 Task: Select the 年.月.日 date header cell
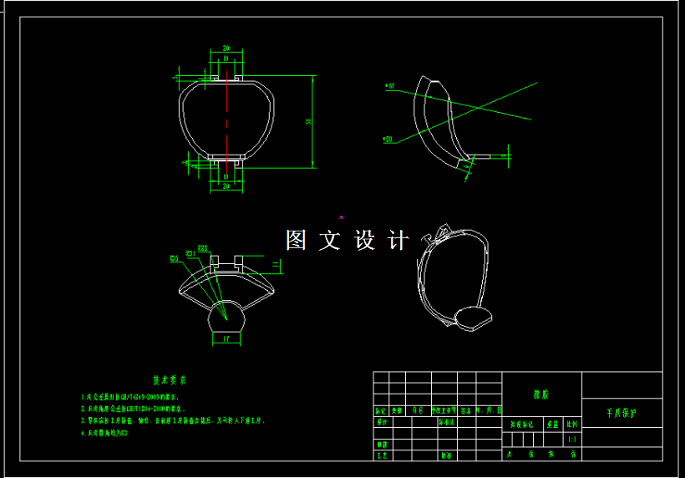pos(489,410)
